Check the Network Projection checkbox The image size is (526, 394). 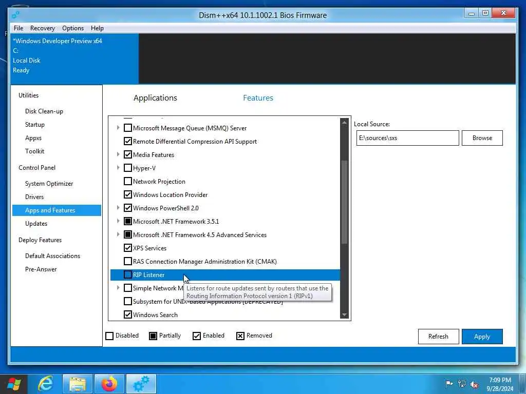coord(127,181)
